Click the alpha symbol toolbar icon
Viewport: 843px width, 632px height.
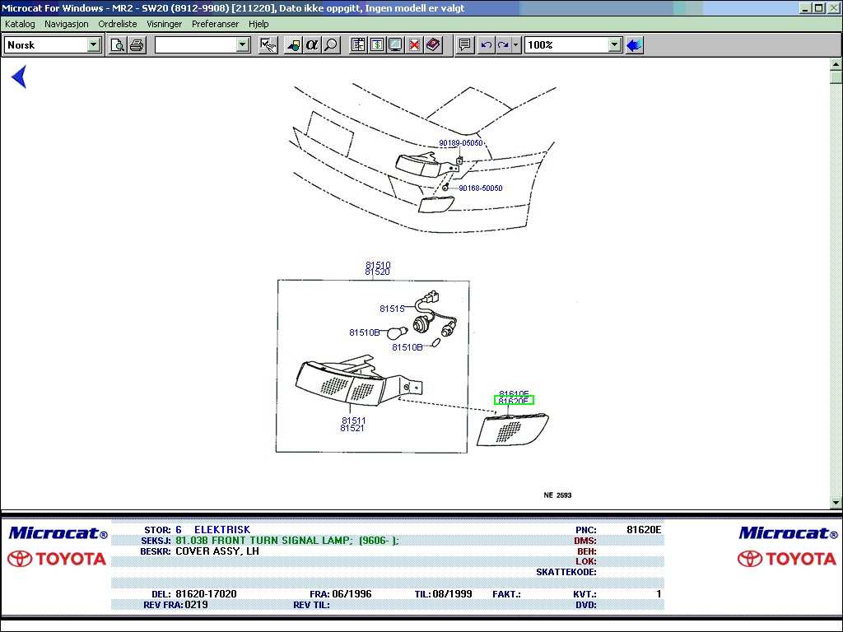pos(312,45)
